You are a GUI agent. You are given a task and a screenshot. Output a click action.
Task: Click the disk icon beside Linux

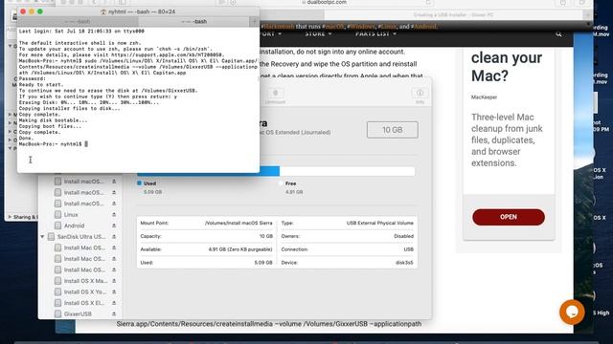tap(57, 214)
